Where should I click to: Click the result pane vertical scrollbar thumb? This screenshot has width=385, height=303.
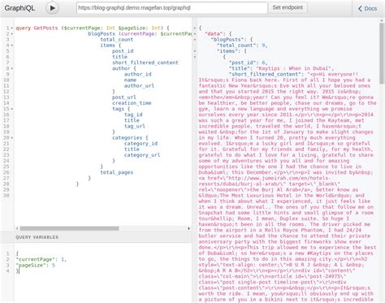[382, 54]
